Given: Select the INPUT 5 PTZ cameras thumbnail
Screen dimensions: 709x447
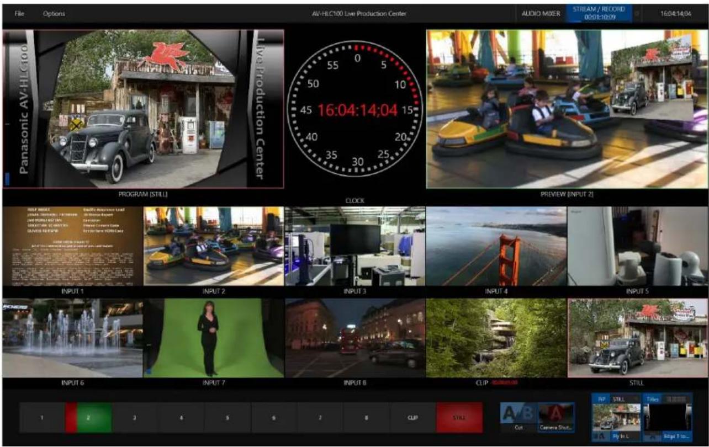Looking at the screenshot, I should tap(638, 246).
